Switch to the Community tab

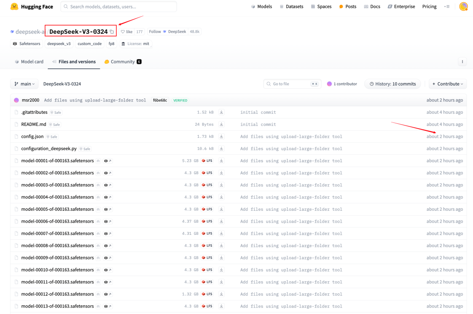coord(123,61)
